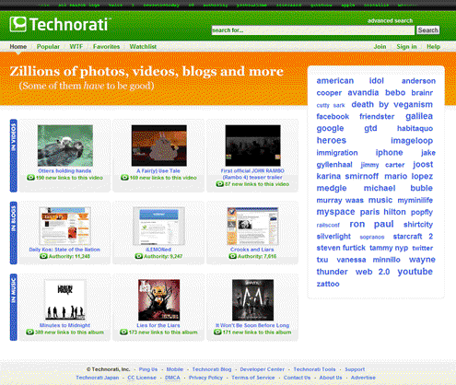The width and height of the screenshot is (456, 385).
Task: Click the web 2.0 tag
Action: pyautogui.click(x=372, y=272)
